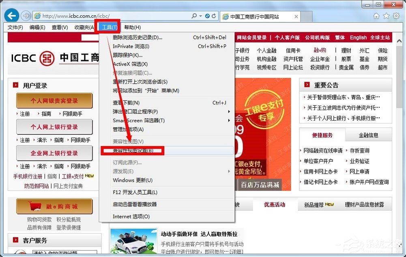Open Favorites via the star icon
406x257 pixels.
tap(386, 15)
